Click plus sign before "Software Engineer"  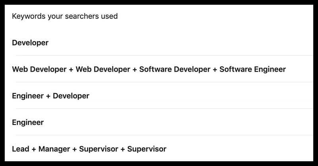(x=215, y=70)
